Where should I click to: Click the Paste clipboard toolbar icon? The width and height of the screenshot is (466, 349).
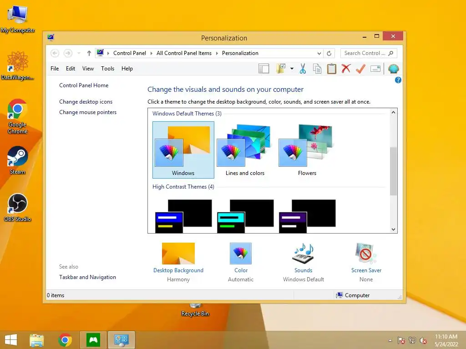pos(331,69)
